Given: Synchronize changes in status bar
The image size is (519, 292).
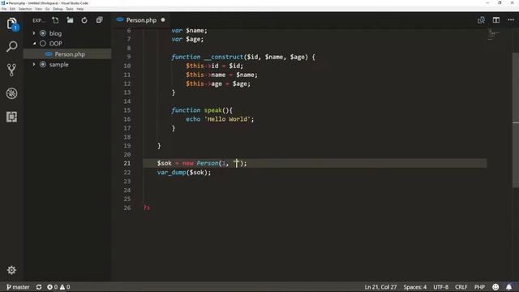Looking at the screenshot, I should pyautogui.click(x=39, y=287).
